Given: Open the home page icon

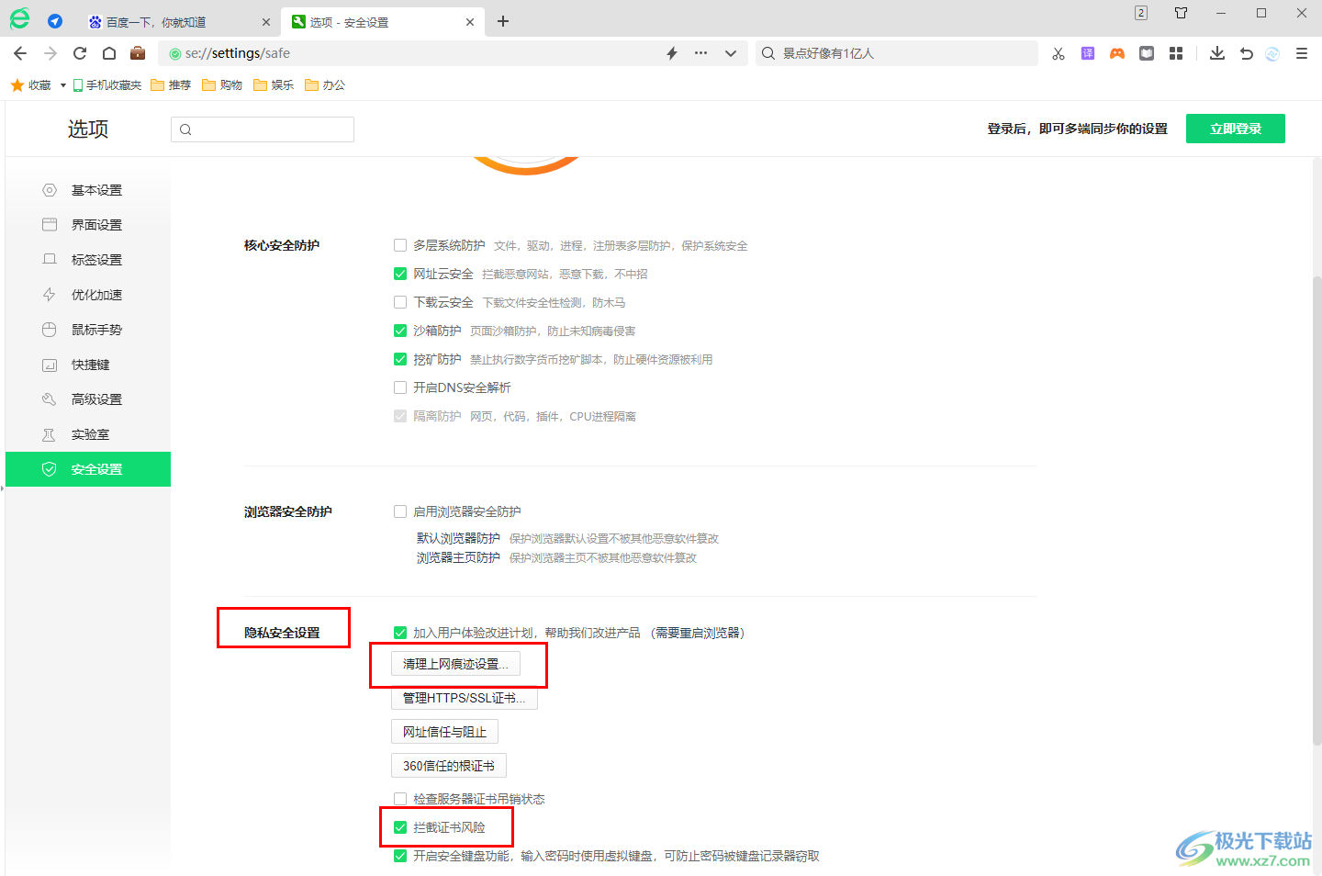Looking at the screenshot, I should tap(108, 53).
